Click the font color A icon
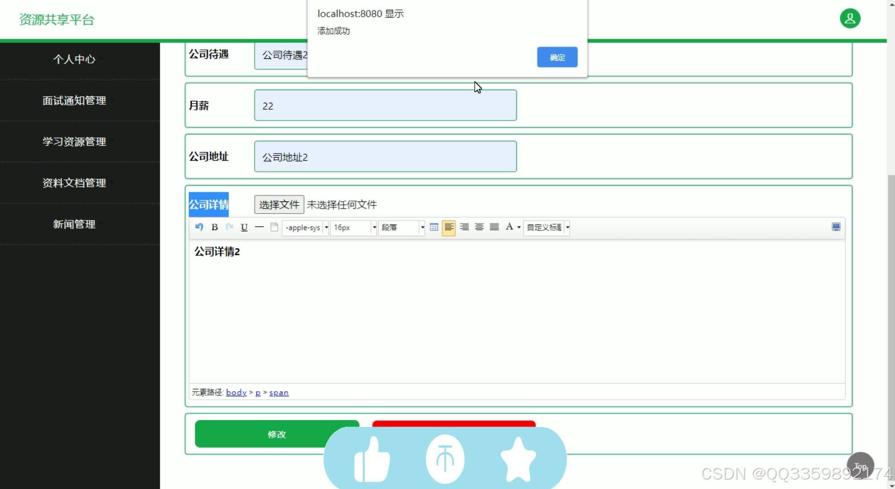The width and height of the screenshot is (895, 489). 509,227
